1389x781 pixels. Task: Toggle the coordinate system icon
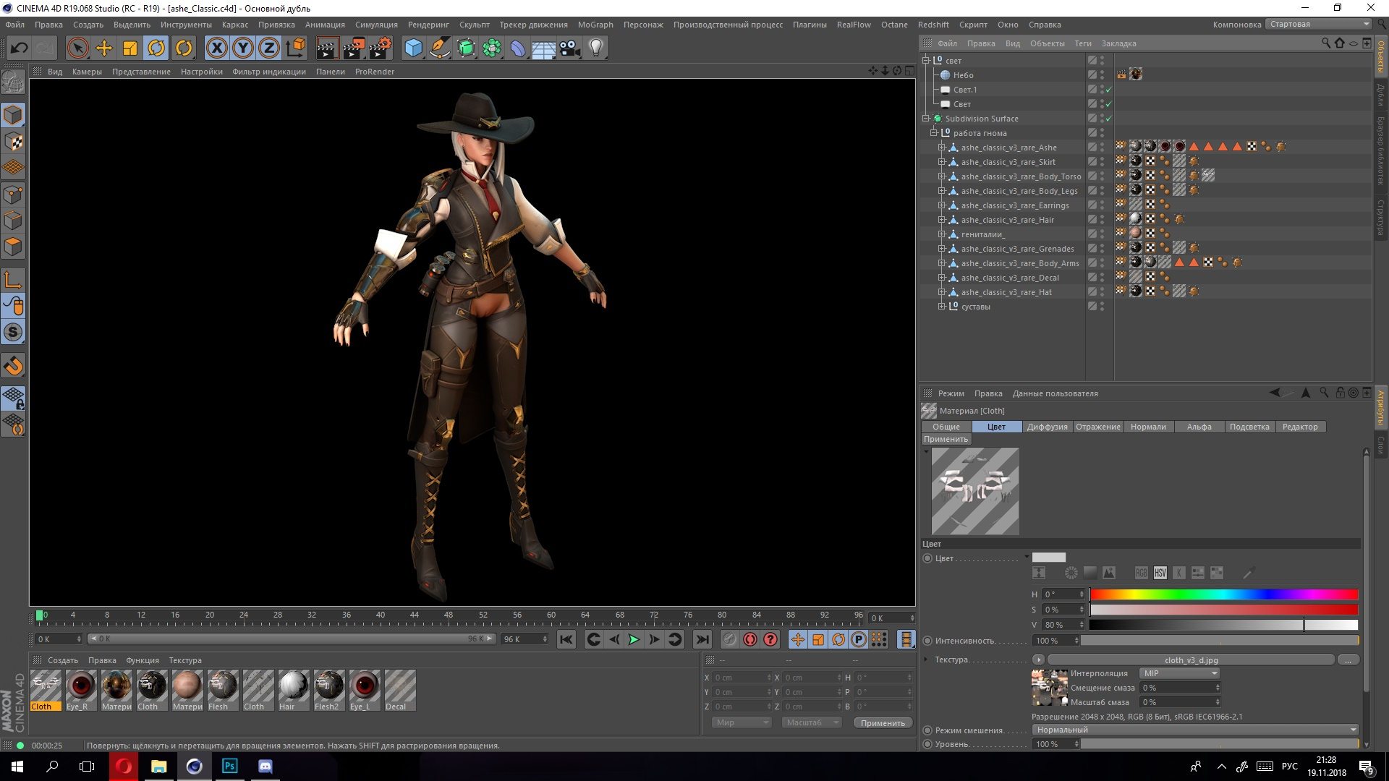pyautogui.click(x=295, y=48)
